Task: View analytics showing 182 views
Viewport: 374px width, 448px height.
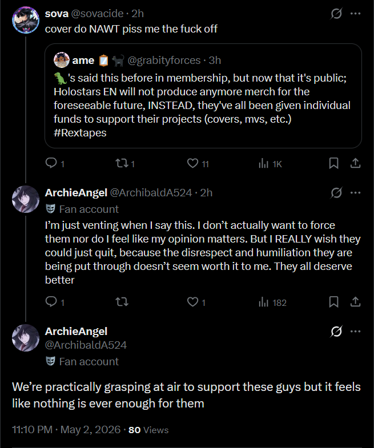Action: coord(272,302)
